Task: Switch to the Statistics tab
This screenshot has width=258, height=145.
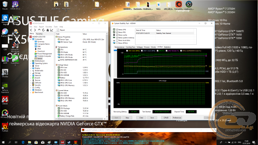Action: pos(167,47)
